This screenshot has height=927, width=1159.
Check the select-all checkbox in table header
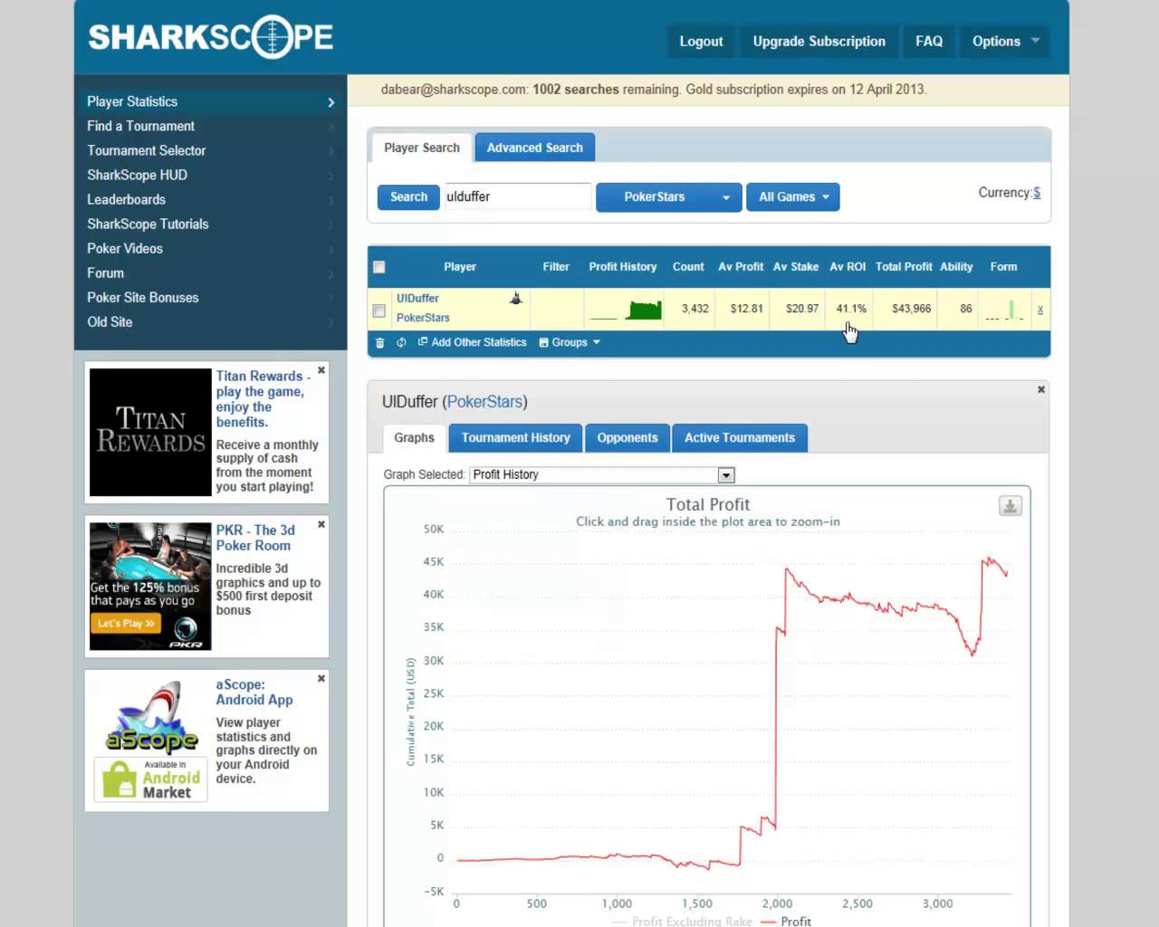[379, 267]
